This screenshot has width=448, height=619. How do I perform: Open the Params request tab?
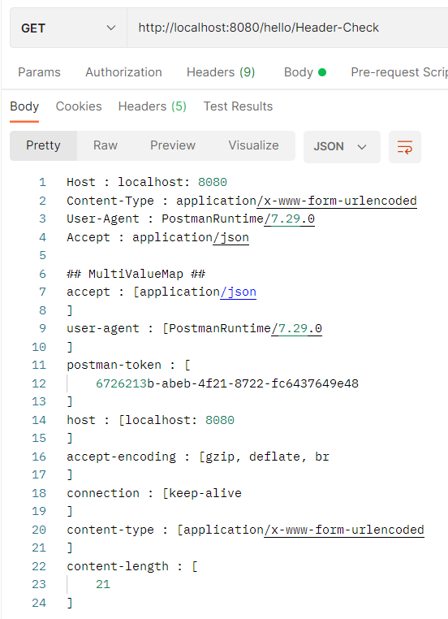[x=39, y=72]
